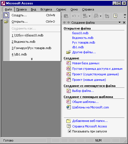The height and width of the screenshot is (144, 128).
Task: Click the back arrow in task pane header
Action: click(64, 23)
